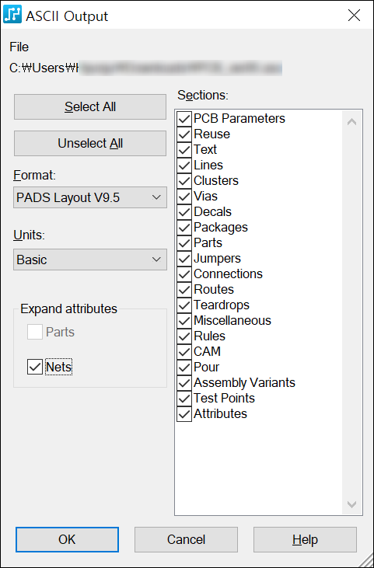Confirm export with the OK button
This screenshot has width=374, height=568.
coord(67,539)
